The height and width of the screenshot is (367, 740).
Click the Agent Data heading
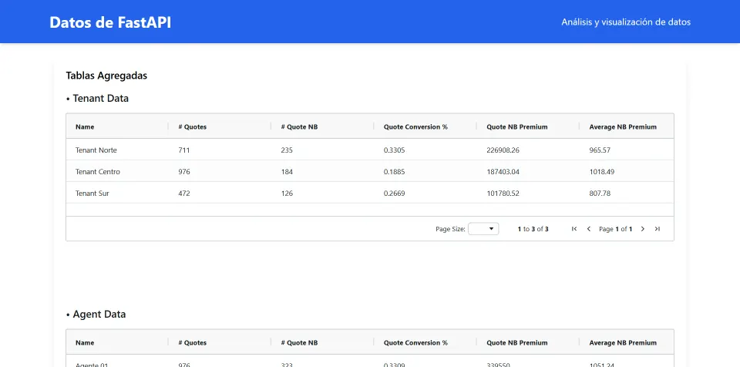[x=99, y=314]
